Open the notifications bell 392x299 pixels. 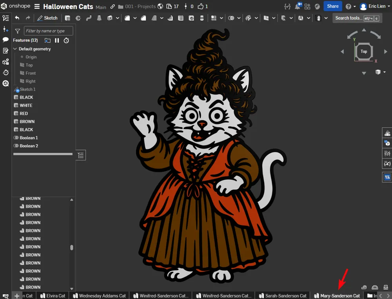pyautogui.click(x=298, y=7)
